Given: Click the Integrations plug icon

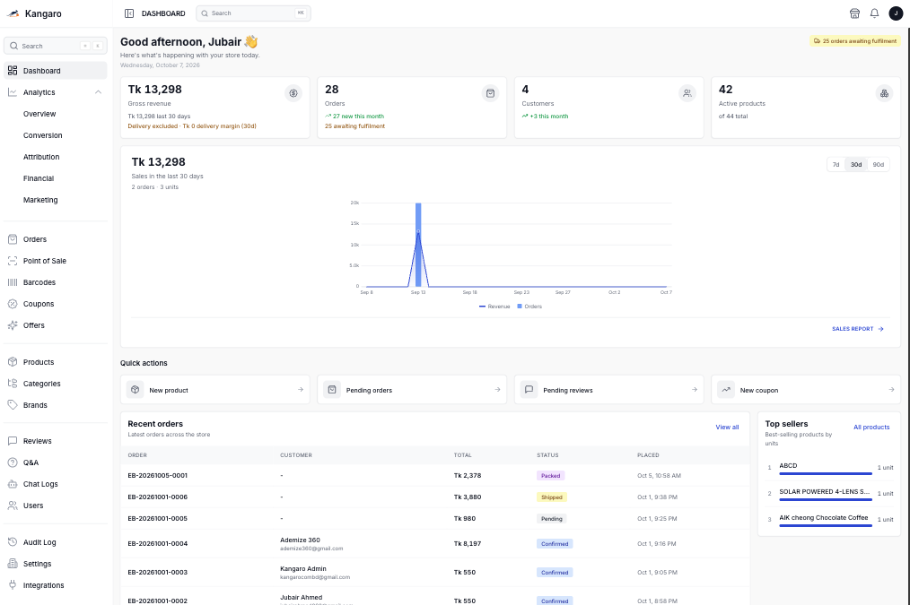Looking at the screenshot, I should [13, 584].
